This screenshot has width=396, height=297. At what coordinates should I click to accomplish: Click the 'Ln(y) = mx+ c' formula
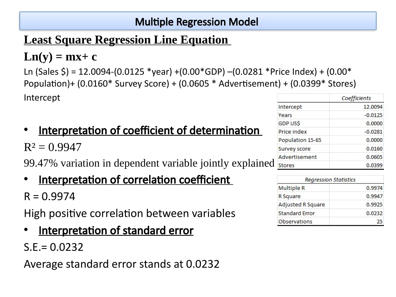(x=60, y=57)
